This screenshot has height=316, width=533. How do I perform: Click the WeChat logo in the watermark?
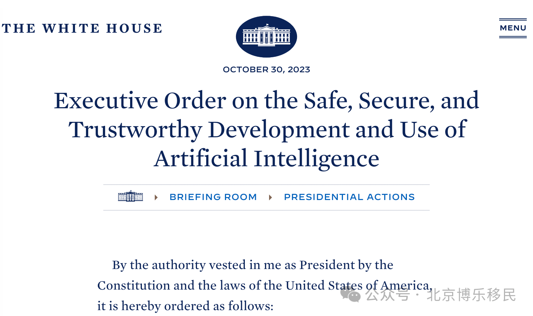click(x=350, y=294)
